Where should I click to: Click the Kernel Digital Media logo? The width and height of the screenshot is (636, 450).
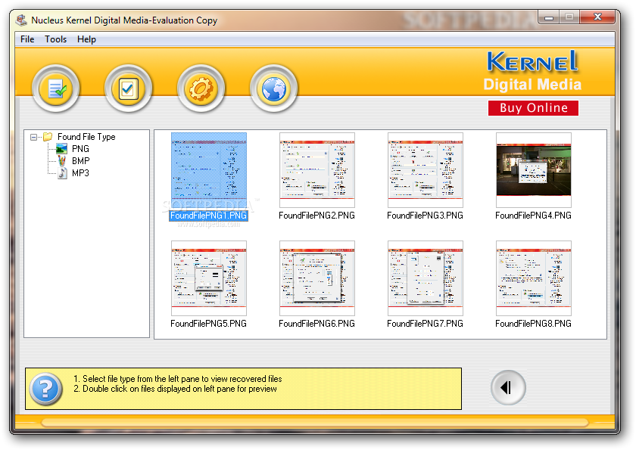click(x=532, y=71)
